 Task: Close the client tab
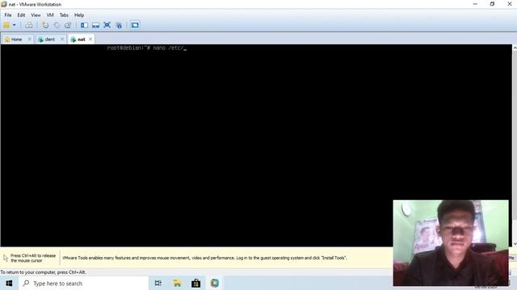[62, 39]
